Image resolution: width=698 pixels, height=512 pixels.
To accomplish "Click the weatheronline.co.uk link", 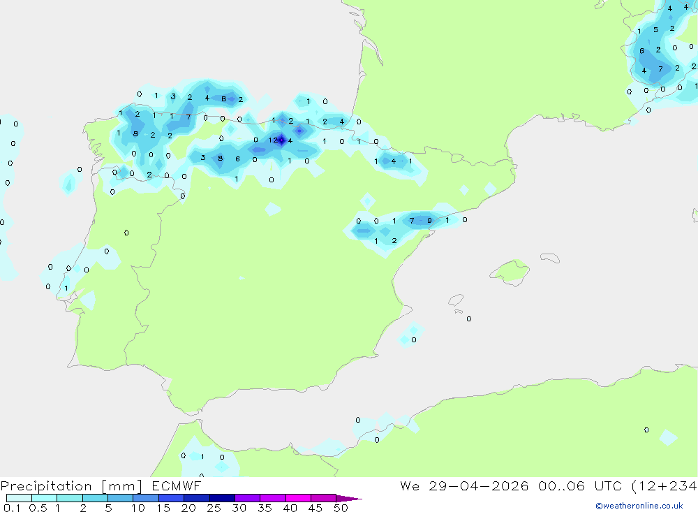I will [639, 506].
